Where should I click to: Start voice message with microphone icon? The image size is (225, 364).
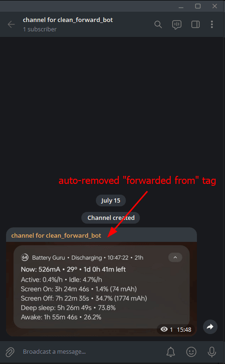[212, 352]
